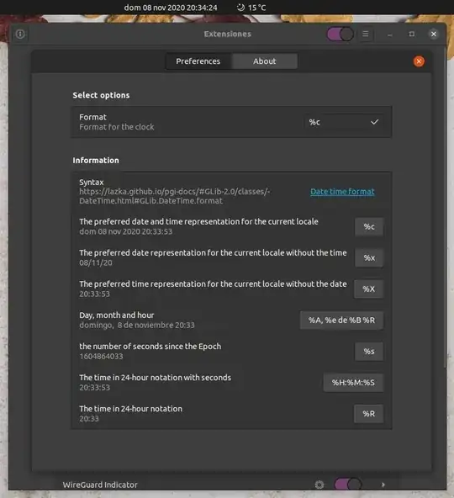Click the Format for the clock description
Image resolution: width=454 pixels, height=498 pixels.
(117, 127)
